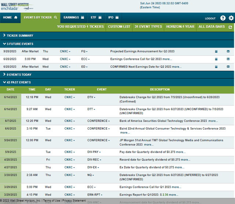Switch to the ETF tab
The image size is (235, 204).
[96, 18]
